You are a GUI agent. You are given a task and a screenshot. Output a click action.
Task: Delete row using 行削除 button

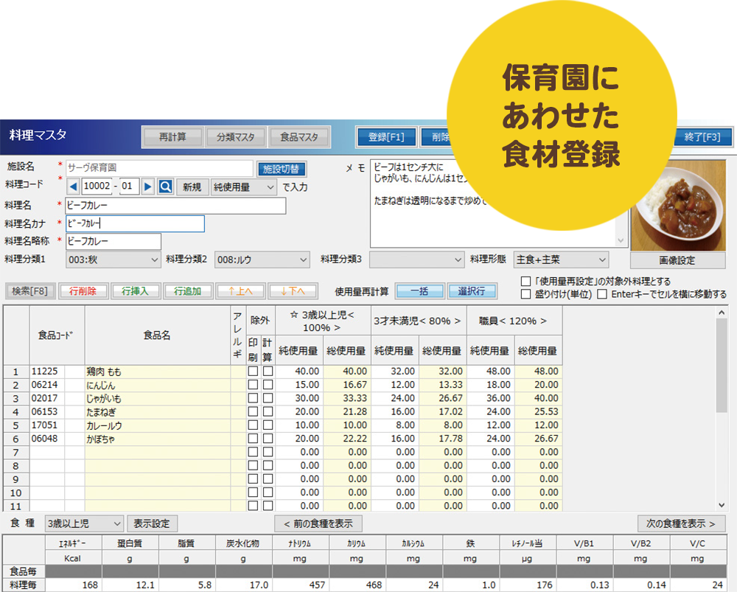[x=83, y=291]
